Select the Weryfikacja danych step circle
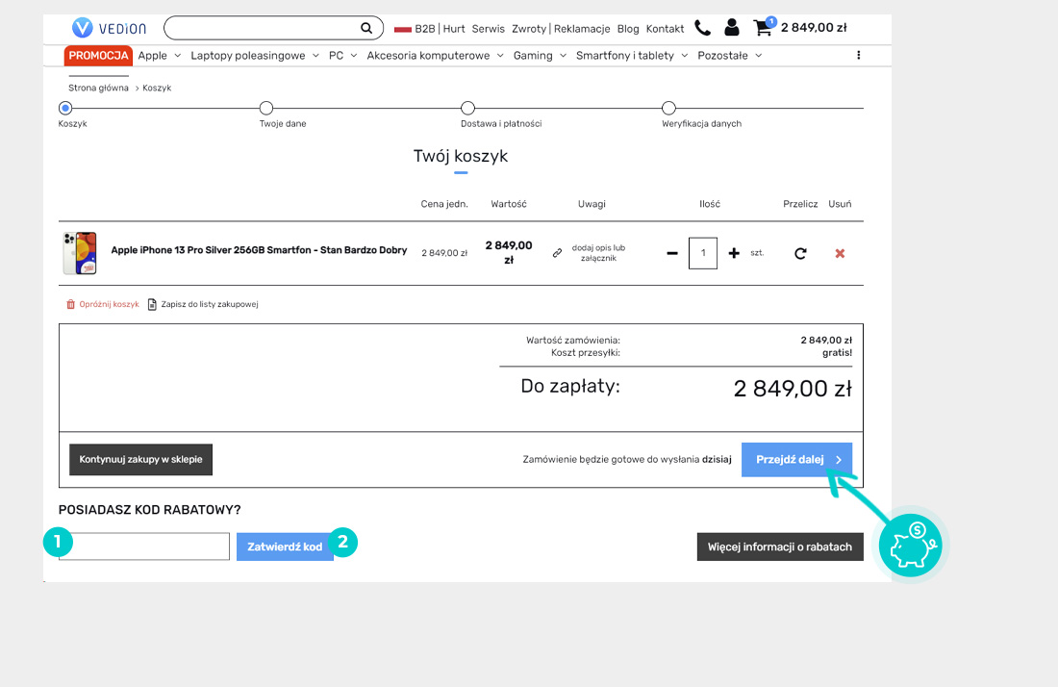 [x=668, y=108]
